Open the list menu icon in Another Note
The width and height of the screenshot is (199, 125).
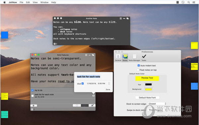[121, 18]
